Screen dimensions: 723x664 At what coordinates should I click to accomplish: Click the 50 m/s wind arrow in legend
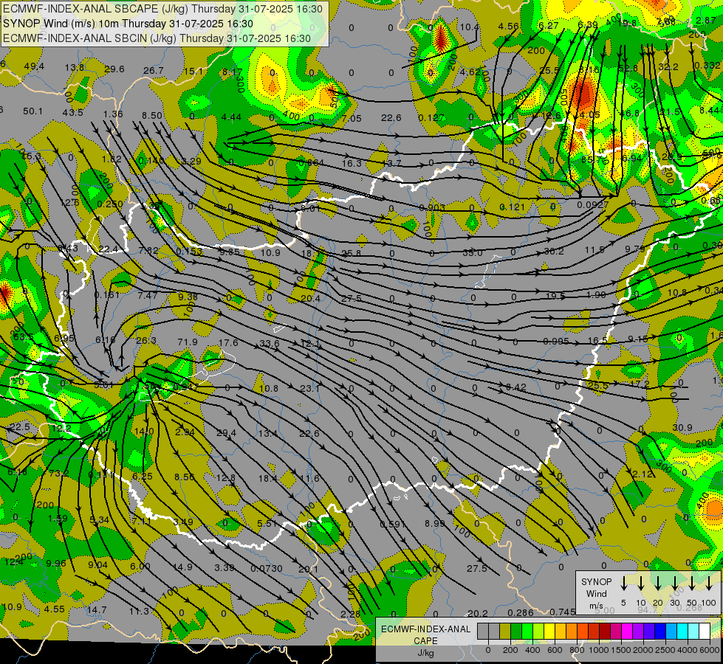(692, 583)
